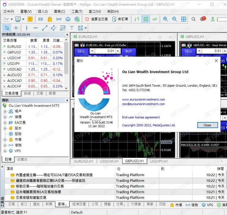Image resolution: width=227 pixels, height=215 pixels.
Task: Switch chart to line chart mode
Action: pyautogui.click(x=155, y=19)
